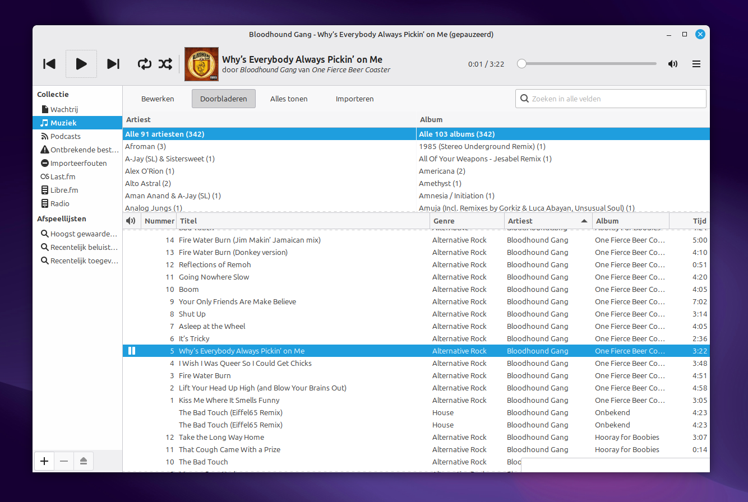The height and width of the screenshot is (502, 748).
Task: Toggle shuffle mode
Action: 165,64
